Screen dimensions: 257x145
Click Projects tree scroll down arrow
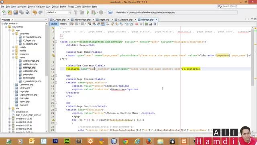pyautogui.click(x=47, y=131)
